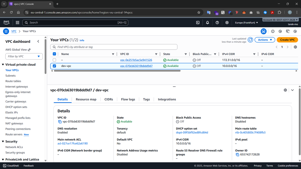Uncheck the dev-vpc row checkbox
Viewport: 301px width, 169px height.
coord(54,66)
